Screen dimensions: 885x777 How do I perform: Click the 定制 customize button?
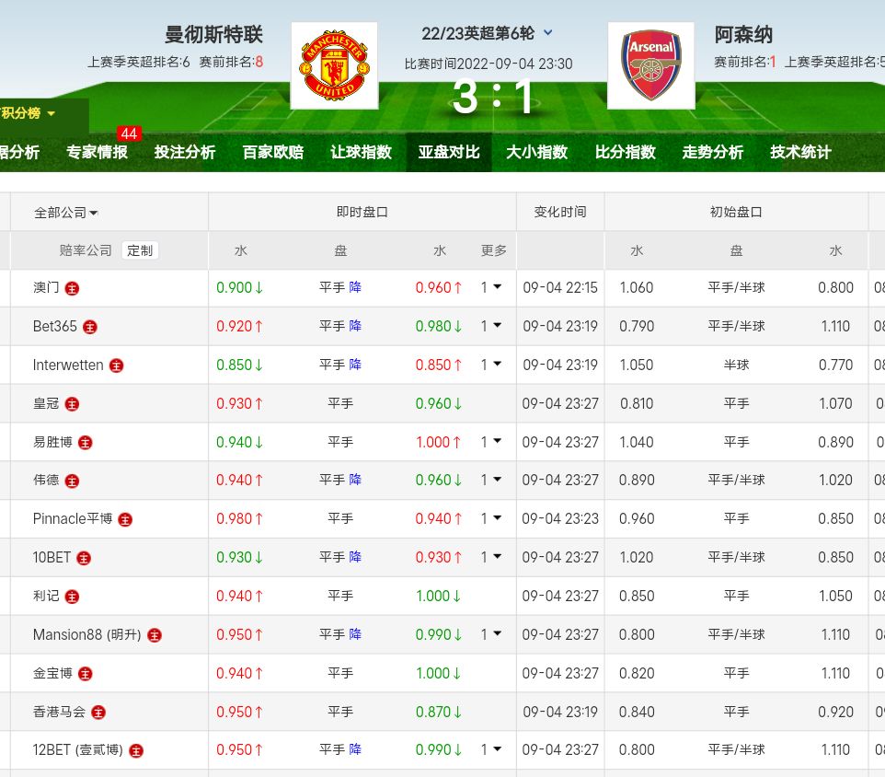(140, 250)
